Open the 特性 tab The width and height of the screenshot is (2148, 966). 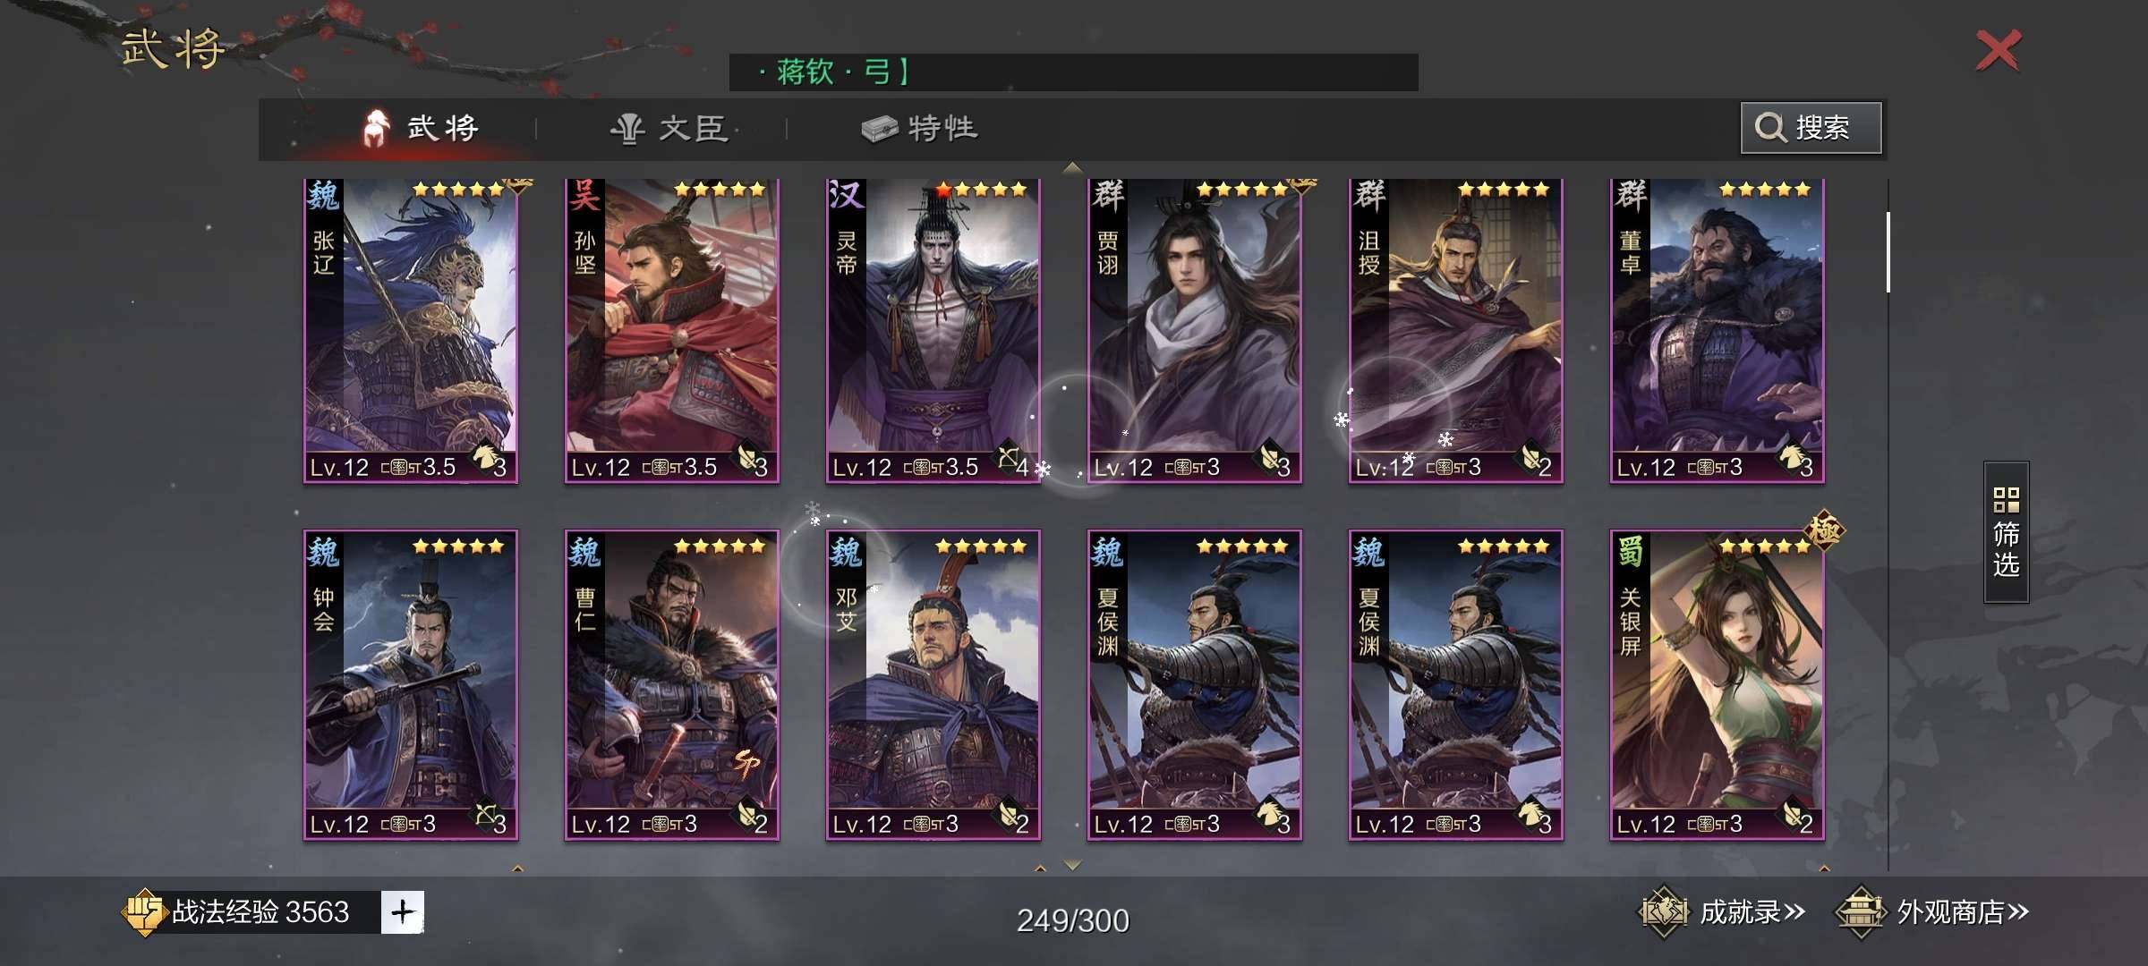[x=920, y=129]
